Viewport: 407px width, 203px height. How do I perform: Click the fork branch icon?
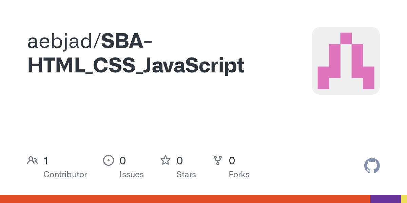tap(218, 160)
